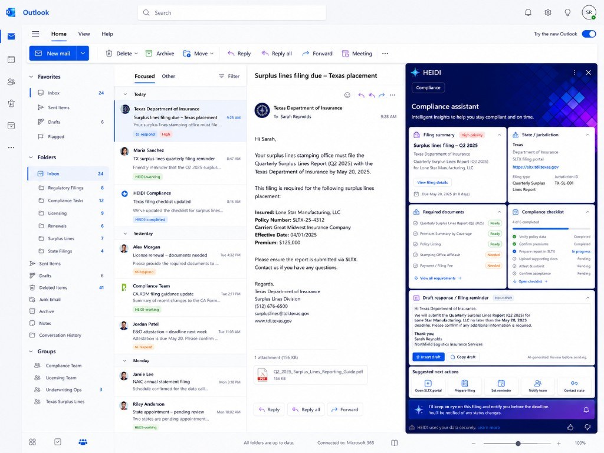Click forward arrow icon in message header
Image resolution: width=604 pixels, height=453 pixels.
pyautogui.click(x=382, y=95)
